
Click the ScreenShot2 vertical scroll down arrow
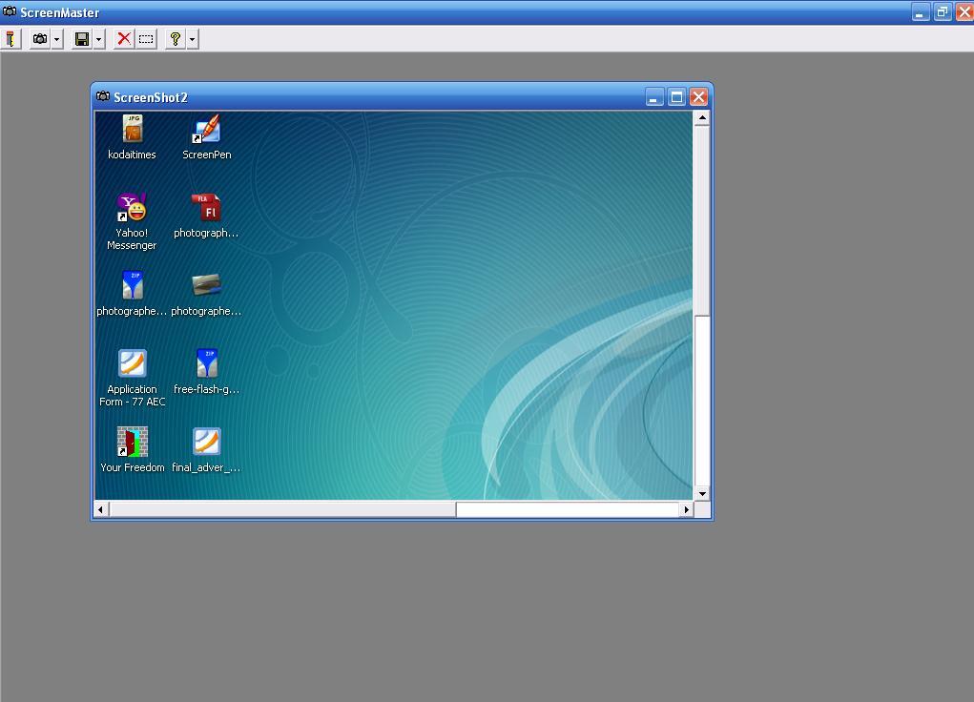coord(702,493)
